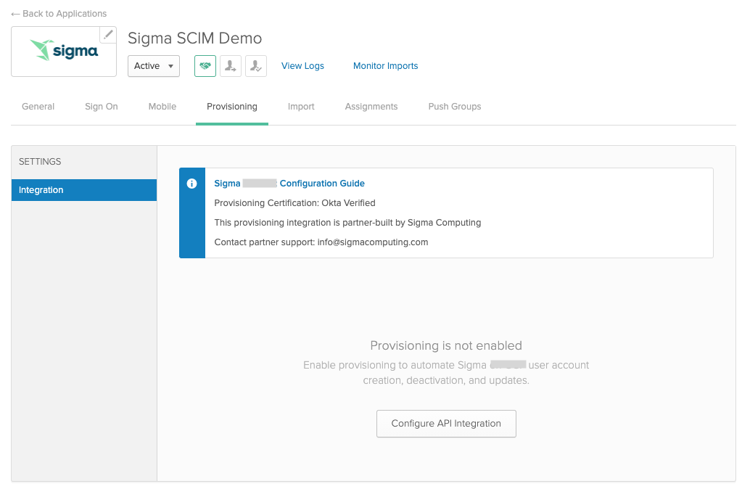Click Configure API Integration button

click(446, 424)
